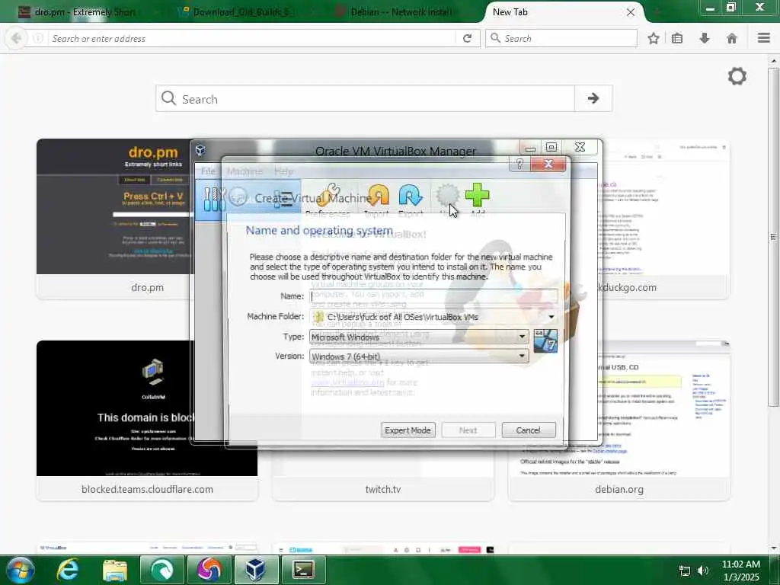Open the Firefox downloads arrow

pyautogui.click(x=705, y=38)
